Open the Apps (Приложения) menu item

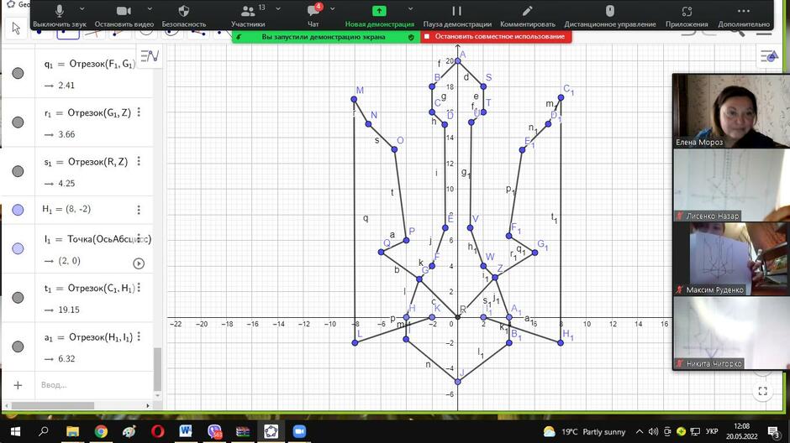pyautogui.click(x=687, y=15)
